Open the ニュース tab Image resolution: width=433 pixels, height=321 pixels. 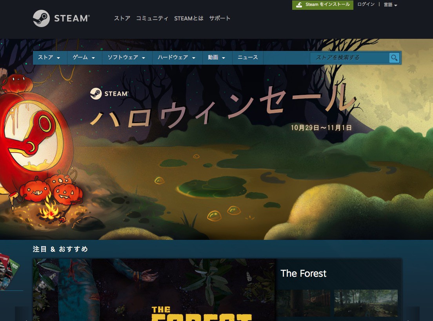248,57
